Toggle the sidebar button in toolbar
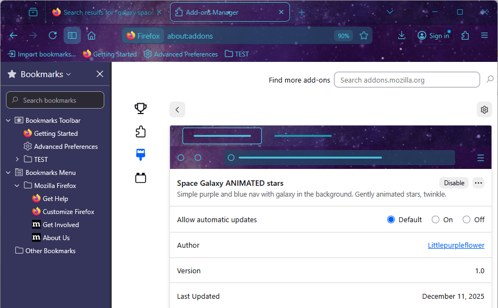Viewport: 498px width, 308px height. [x=72, y=35]
